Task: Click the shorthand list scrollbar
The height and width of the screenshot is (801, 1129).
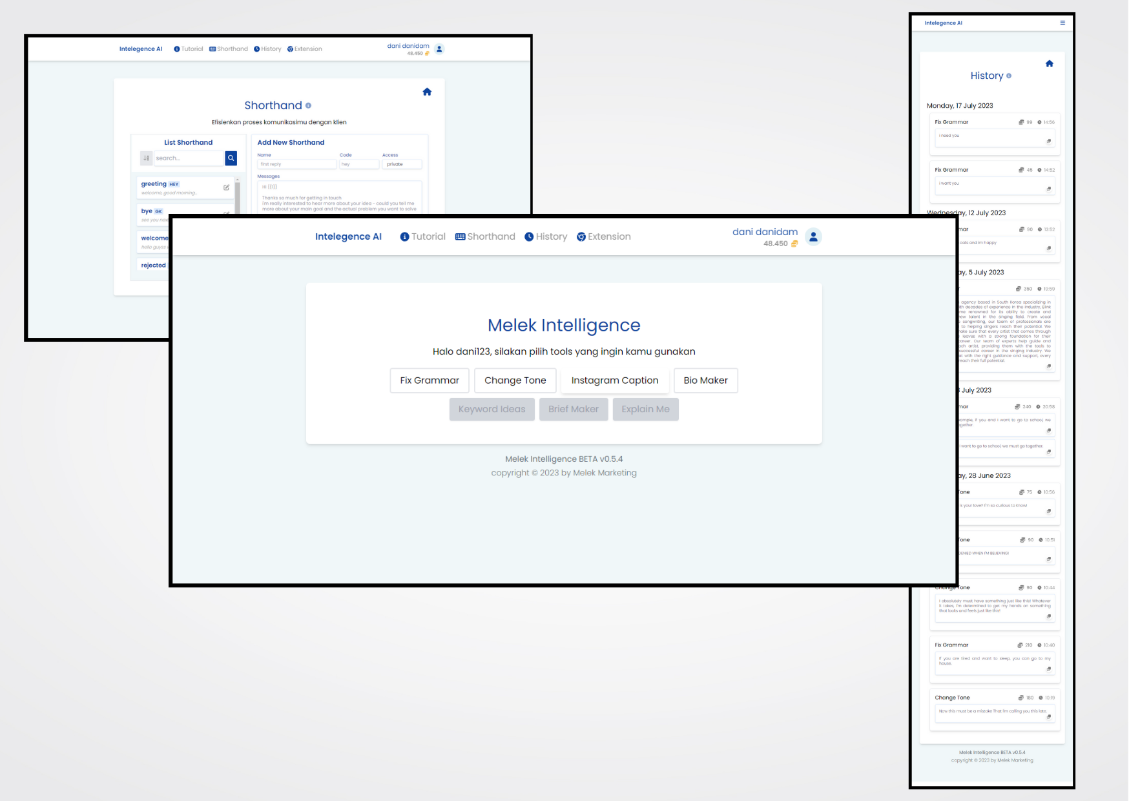Action: pos(237,196)
